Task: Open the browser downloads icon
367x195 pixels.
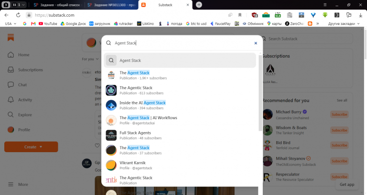Action: [x=360, y=15]
